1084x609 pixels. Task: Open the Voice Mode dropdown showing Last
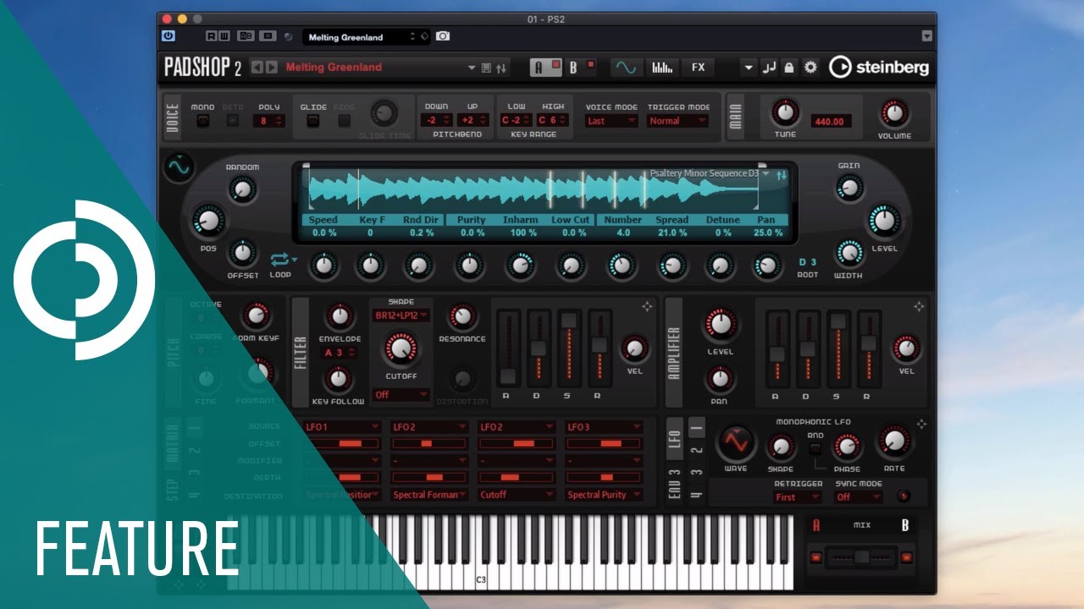coord(611,121)
